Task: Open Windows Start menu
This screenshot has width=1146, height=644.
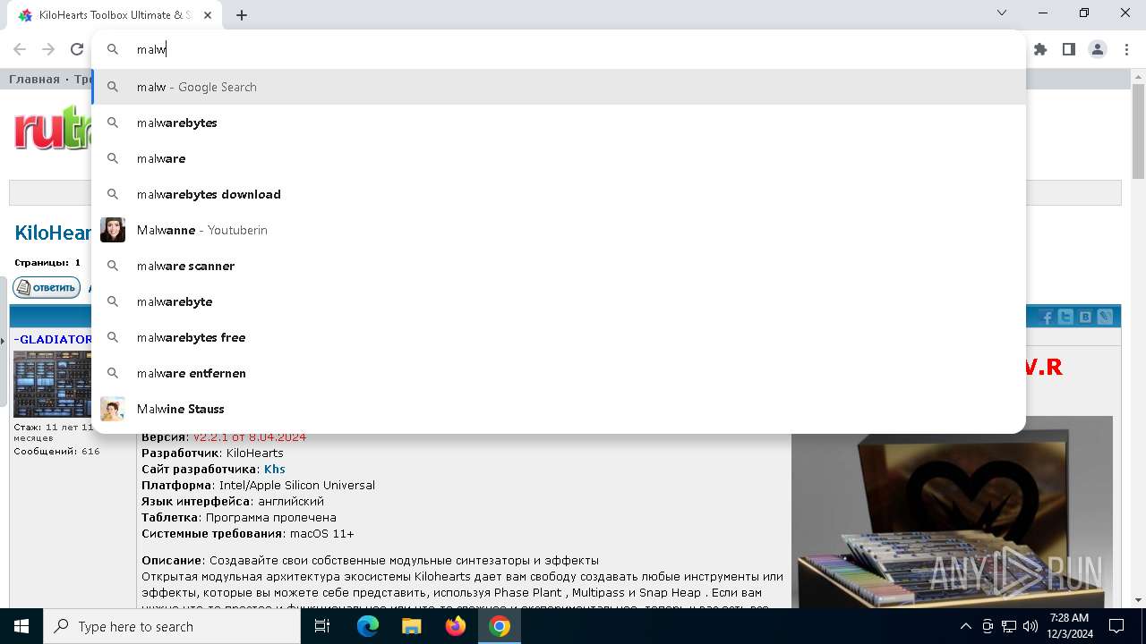Action: (x=21, y=626)
